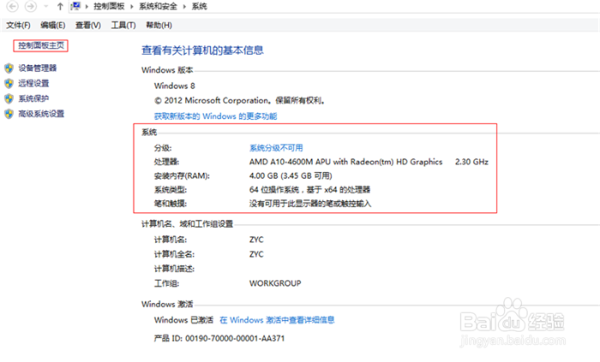Click 没有可用于此显示器的笔或触控输入 text

point(310,204)
